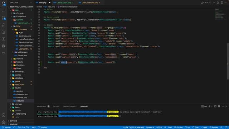Expand the TIMELINE section
The height and width of the screenshot is (129, 229).
point(21,124)
